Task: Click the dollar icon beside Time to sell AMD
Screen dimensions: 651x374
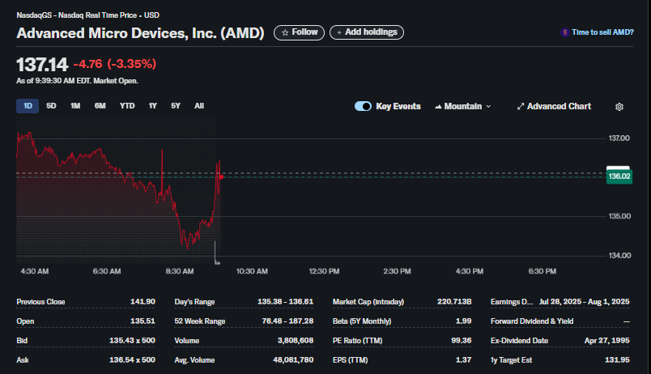Action: point(564,32)
